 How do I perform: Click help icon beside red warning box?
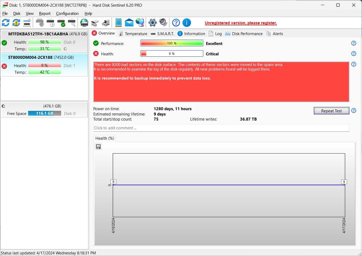tap(354, 64)
